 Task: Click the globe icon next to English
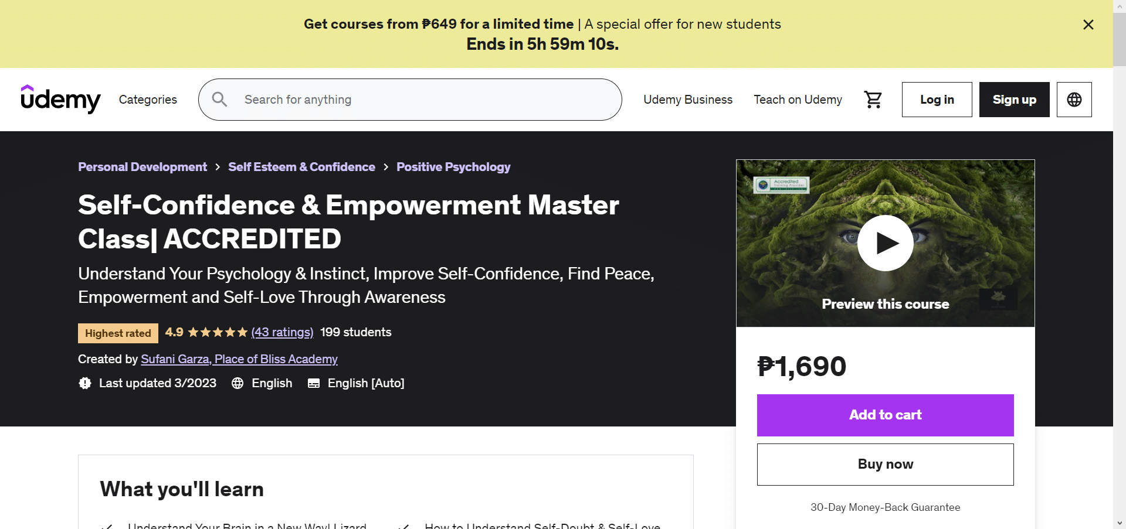[237, 383]
